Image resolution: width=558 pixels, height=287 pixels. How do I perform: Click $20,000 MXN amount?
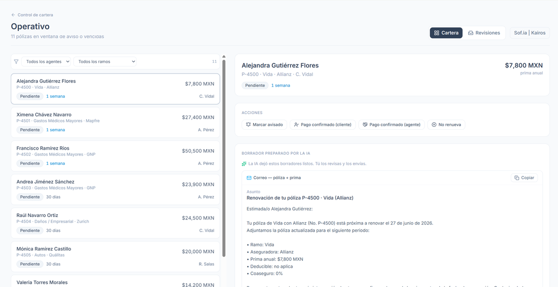click(198, 252)
